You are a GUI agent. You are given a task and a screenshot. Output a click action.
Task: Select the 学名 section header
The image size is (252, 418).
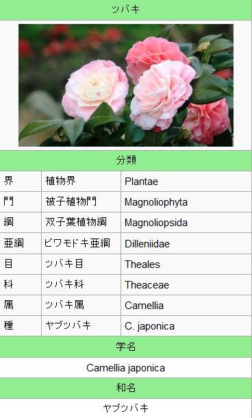pos(126,347)
